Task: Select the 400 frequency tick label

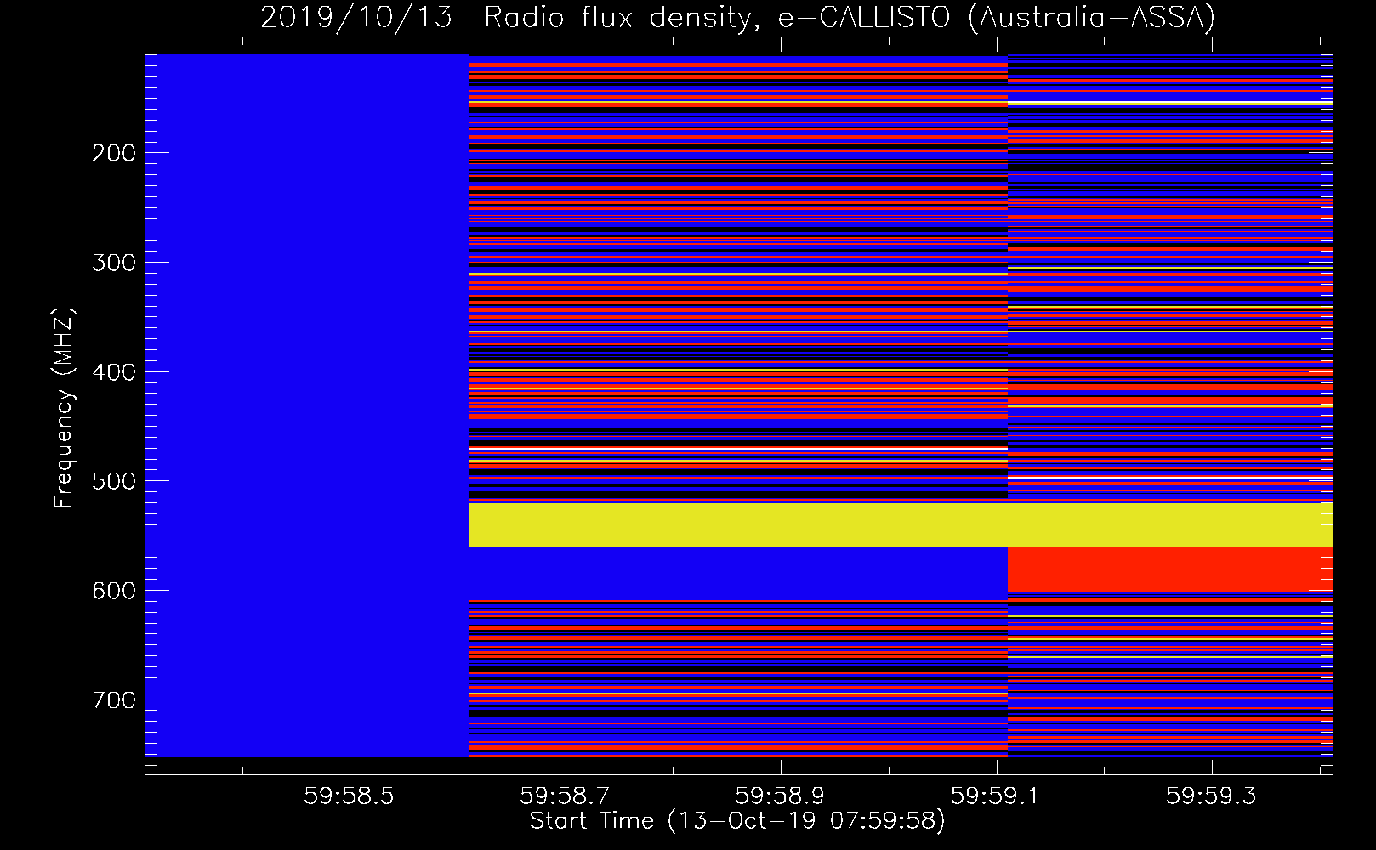Action: click(x=114, y=372)
